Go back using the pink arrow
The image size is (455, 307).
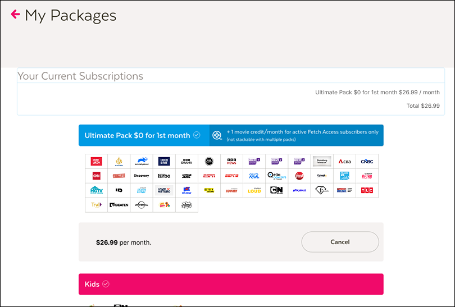tap(15, 14)
